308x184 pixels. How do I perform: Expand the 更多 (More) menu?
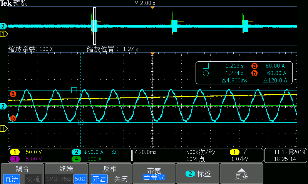(242, 174)
